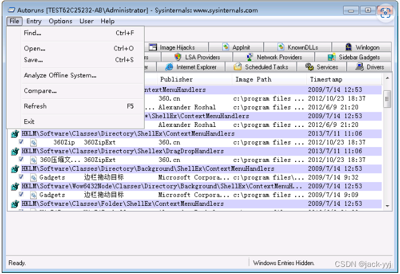Click Services gears icon

coord(309,66)
